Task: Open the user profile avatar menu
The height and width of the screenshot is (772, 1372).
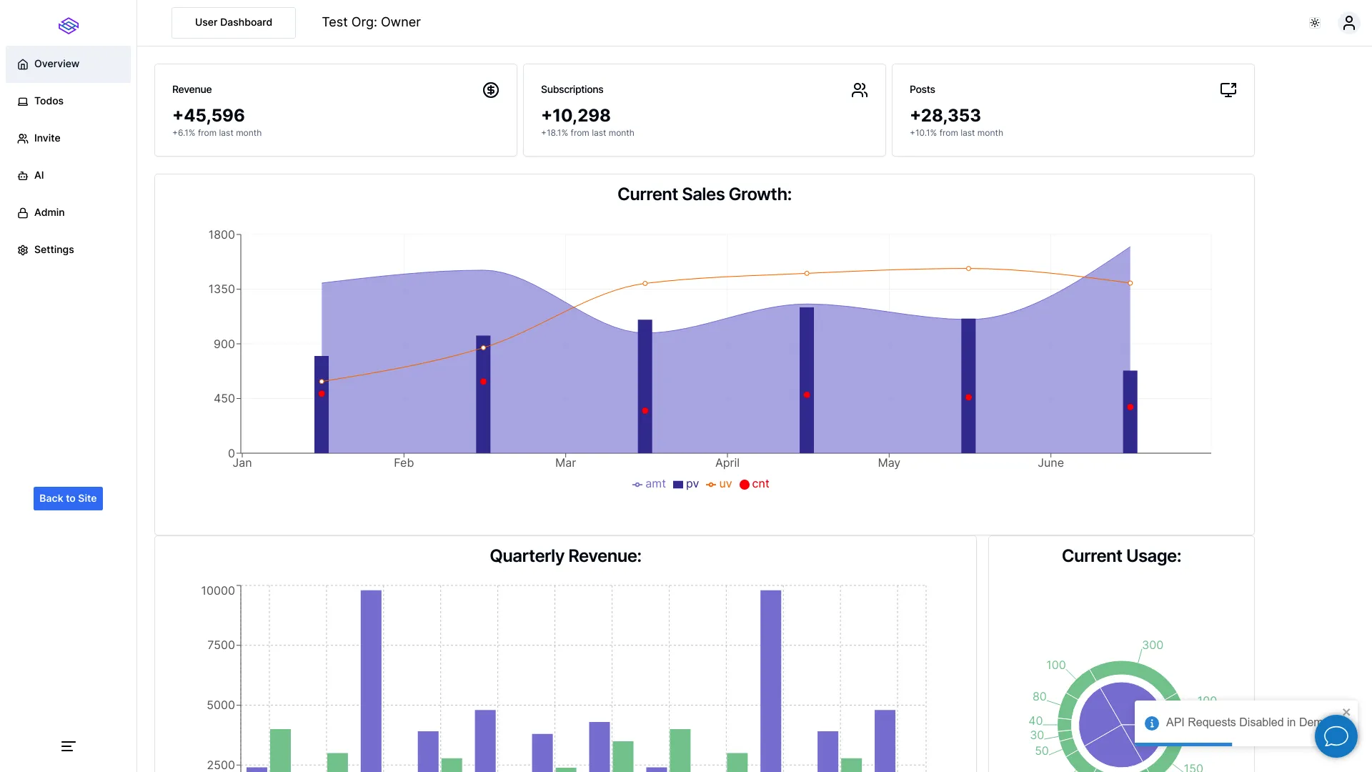Action: pyautogui.click(x=1349, y=23)
